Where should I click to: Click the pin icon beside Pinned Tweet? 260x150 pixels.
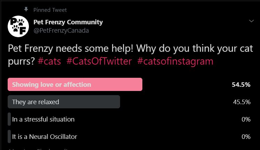26,9
